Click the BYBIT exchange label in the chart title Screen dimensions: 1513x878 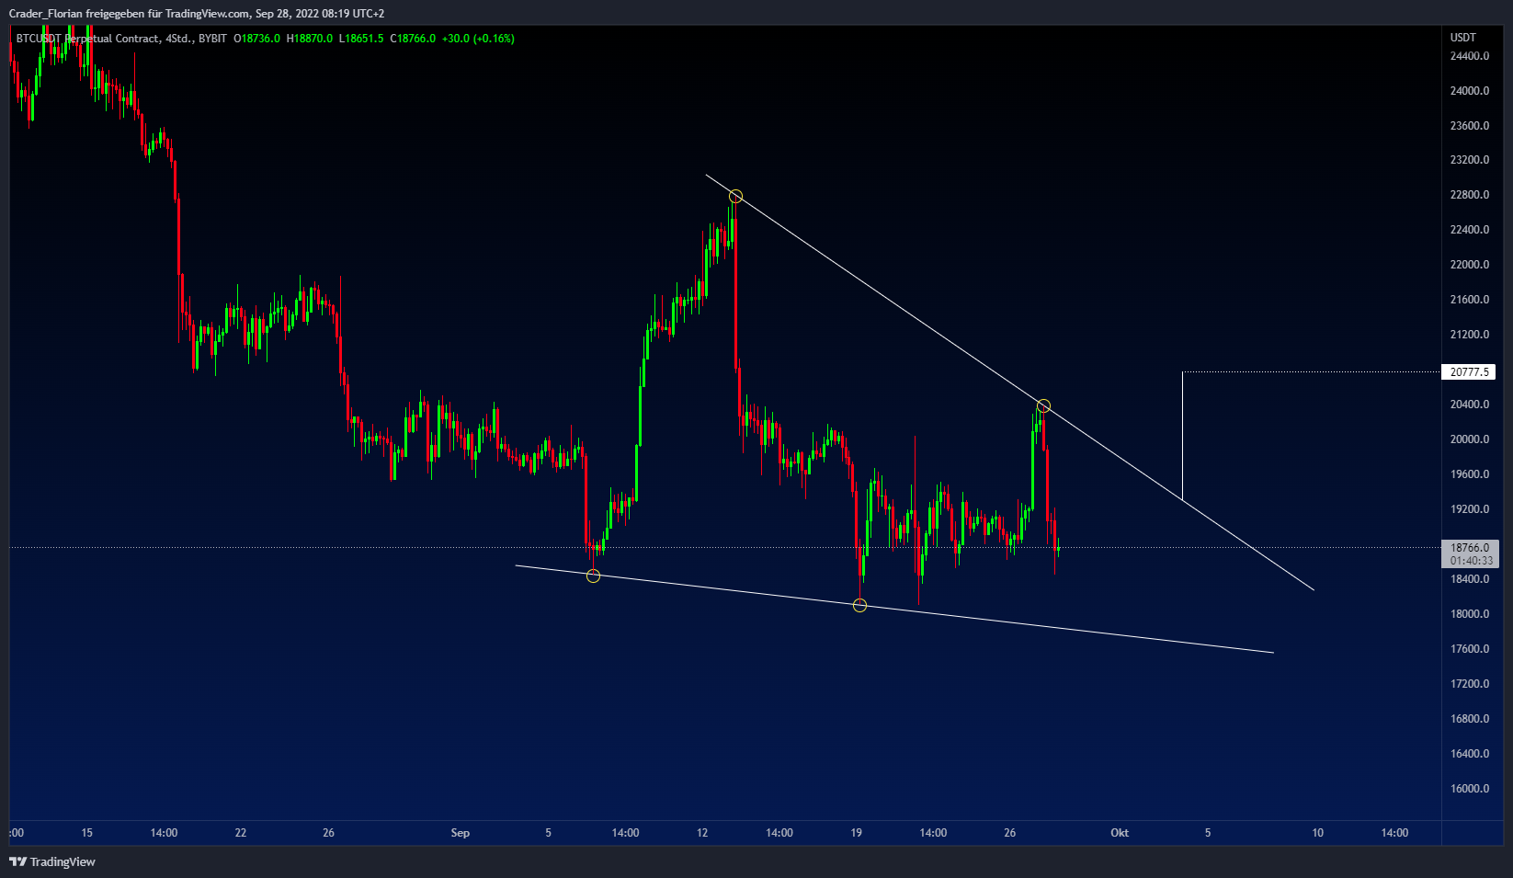tap(212, 39)
